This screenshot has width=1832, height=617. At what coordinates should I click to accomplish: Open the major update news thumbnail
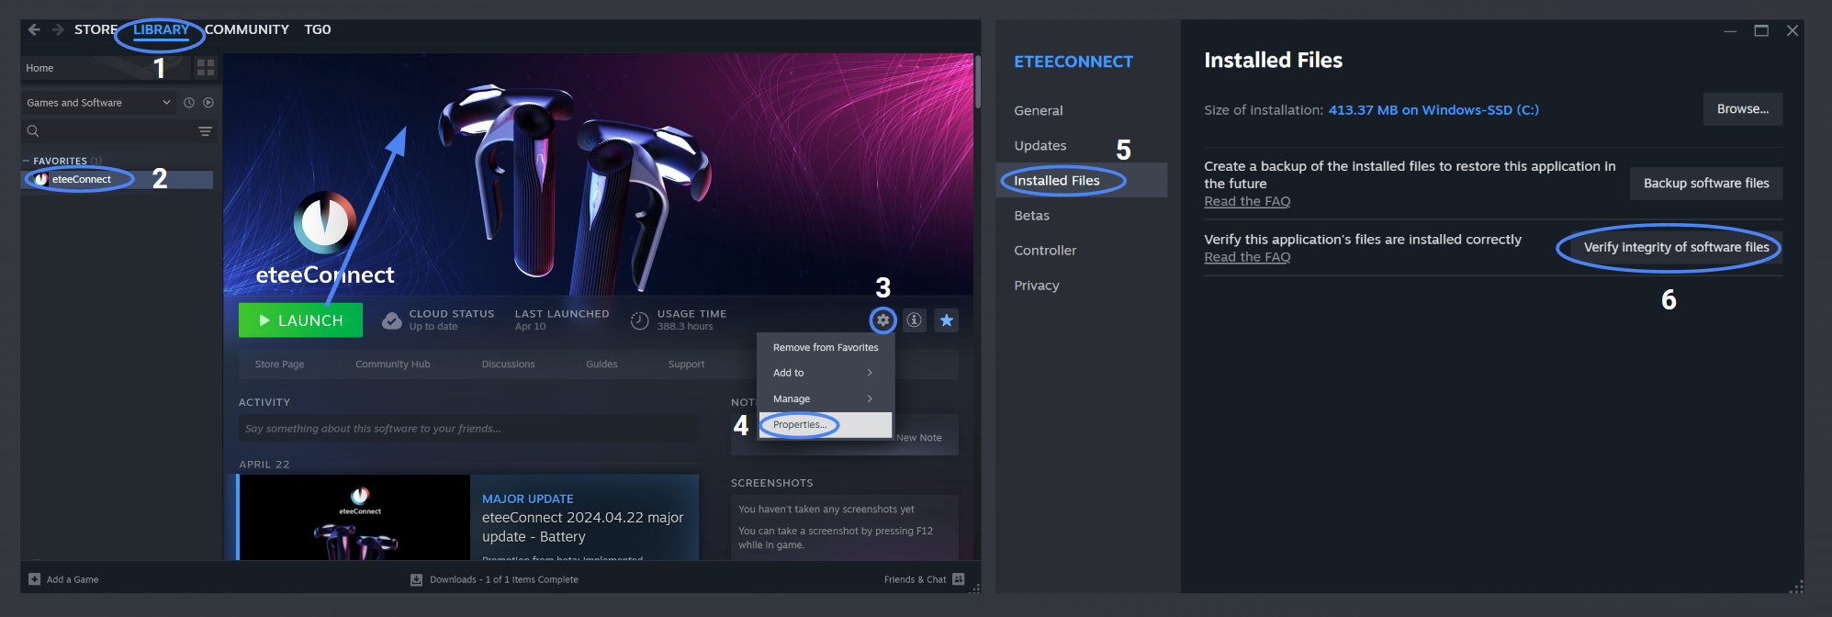pyautogui.click(x=354, y=517)
